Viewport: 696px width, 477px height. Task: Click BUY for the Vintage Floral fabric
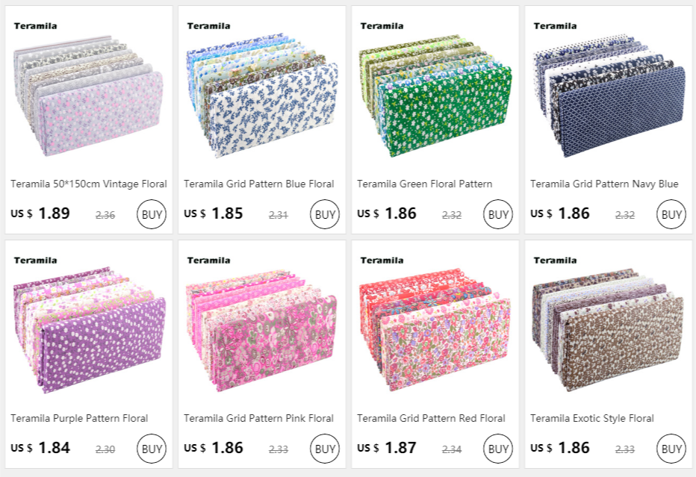[x=152, y=214]
